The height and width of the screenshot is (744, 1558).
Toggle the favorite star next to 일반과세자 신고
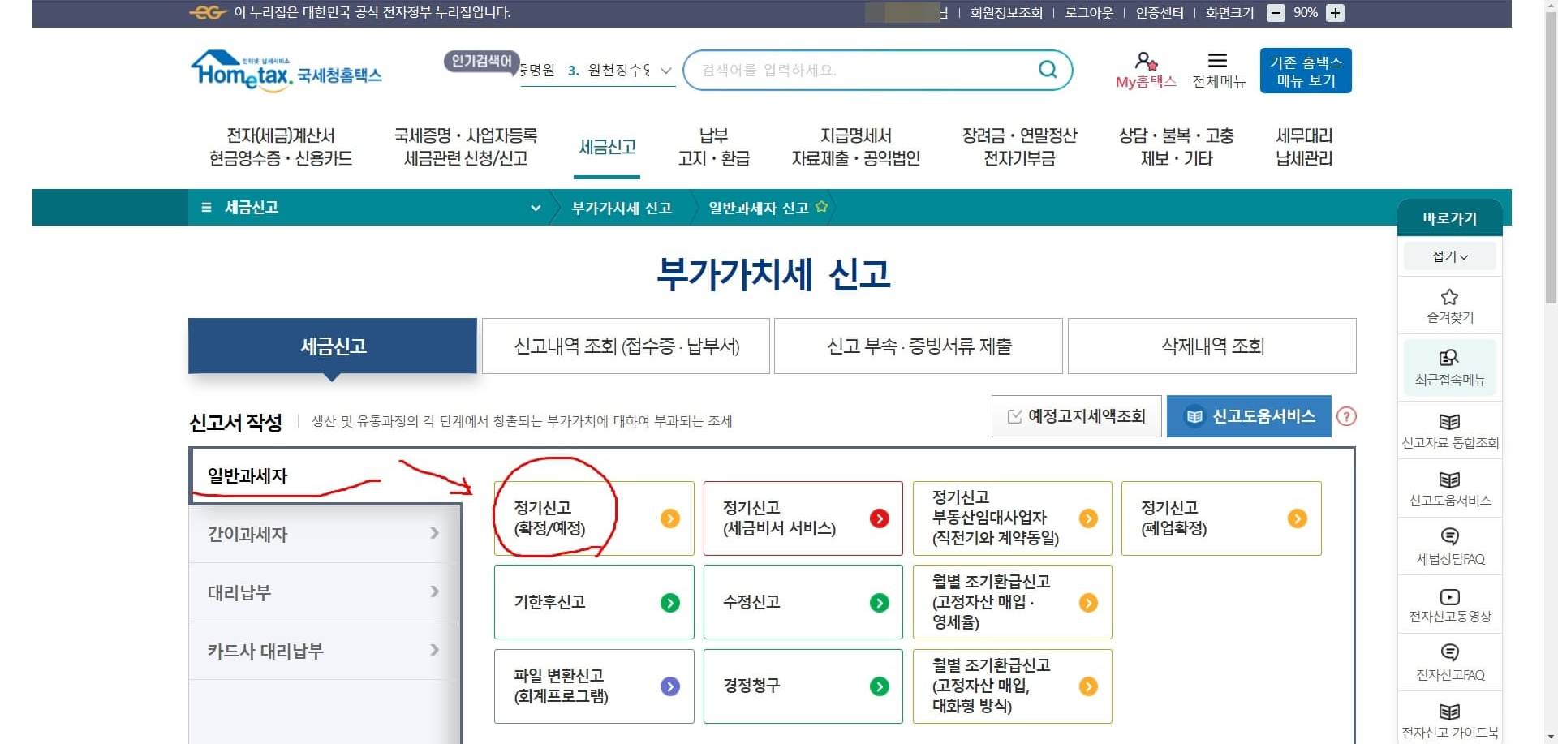pos(824,206)
